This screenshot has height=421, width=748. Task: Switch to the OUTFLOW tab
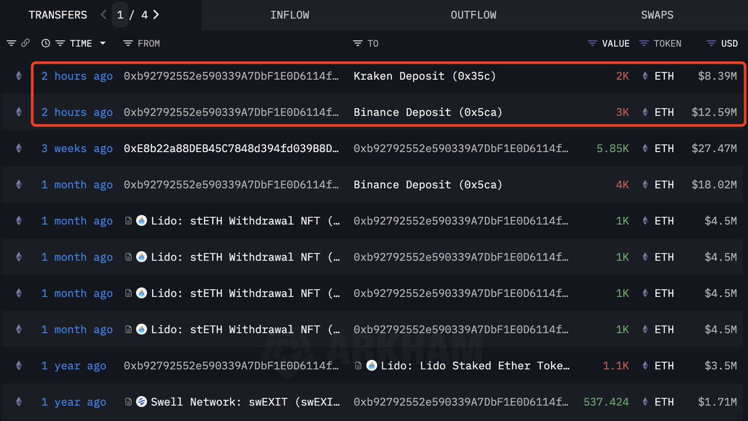pyautogui.click(x=474, y=14)
